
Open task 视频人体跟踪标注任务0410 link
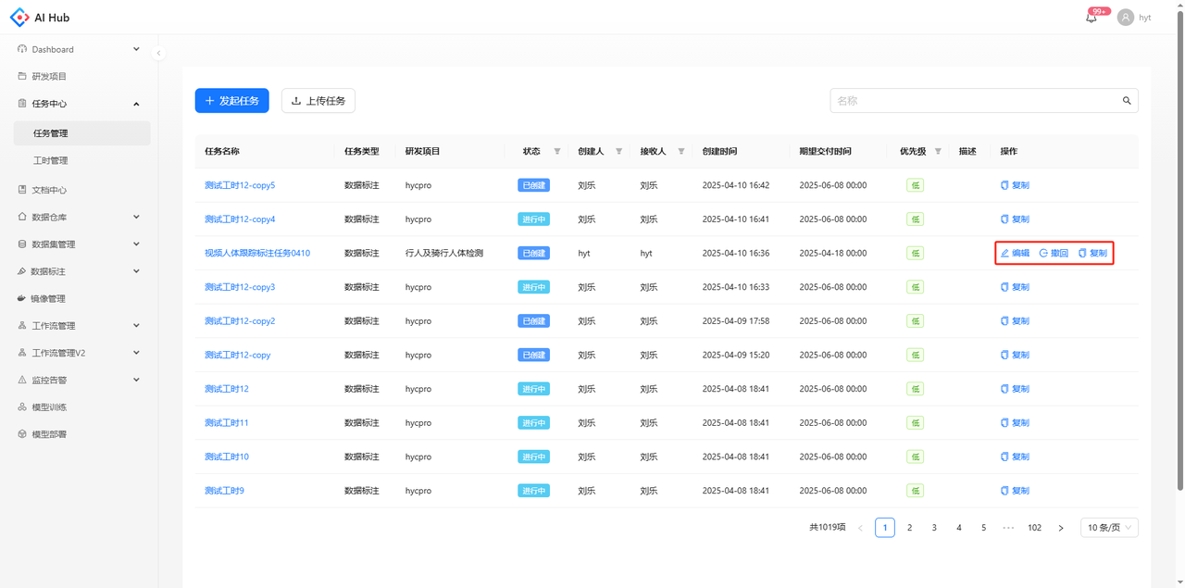[257, 253]
